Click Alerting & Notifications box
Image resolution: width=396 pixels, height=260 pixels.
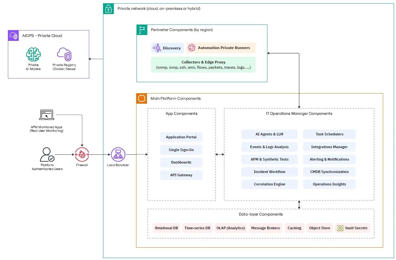click(x=329, y=159)
